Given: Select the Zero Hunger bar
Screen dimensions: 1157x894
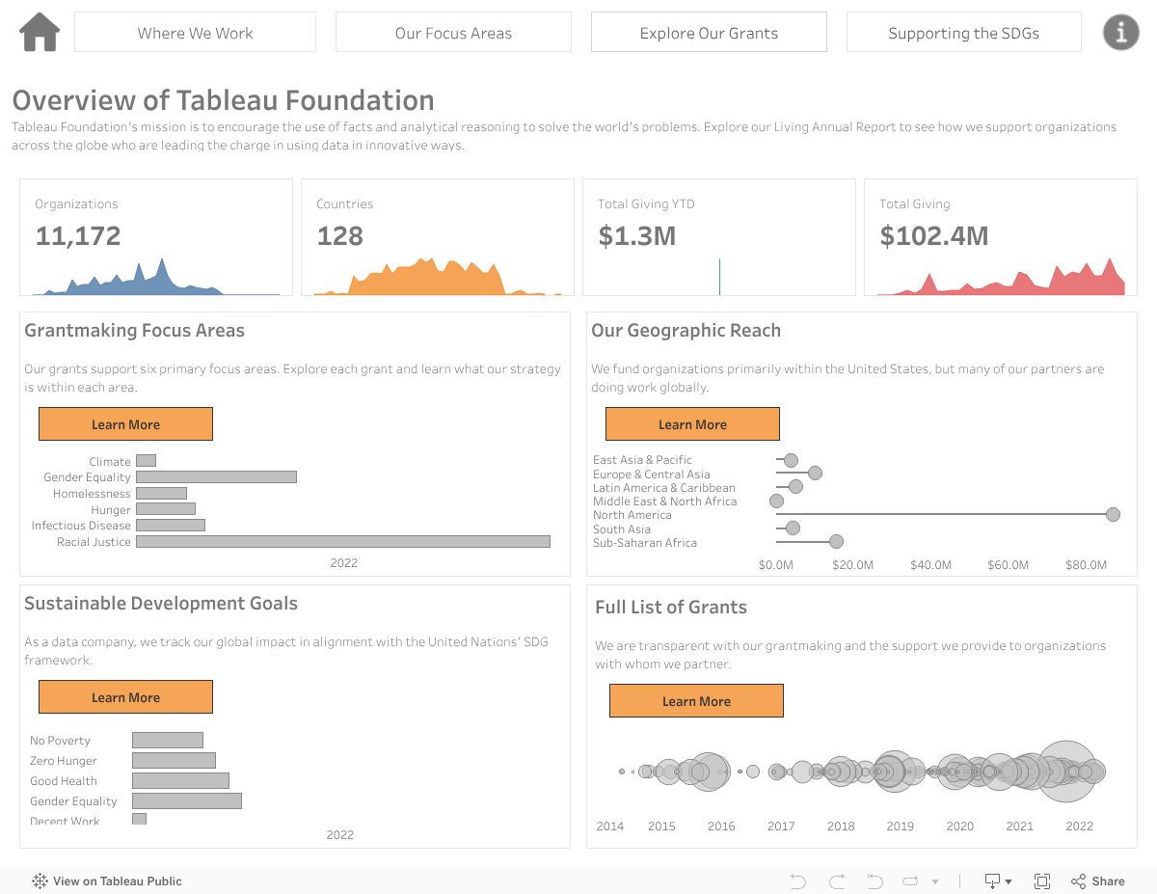Looking at the screenshot, I should coord(174,760).
